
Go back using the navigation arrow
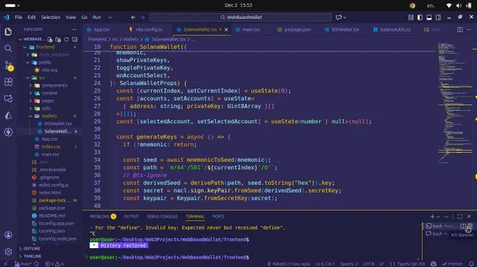(133, 18)
